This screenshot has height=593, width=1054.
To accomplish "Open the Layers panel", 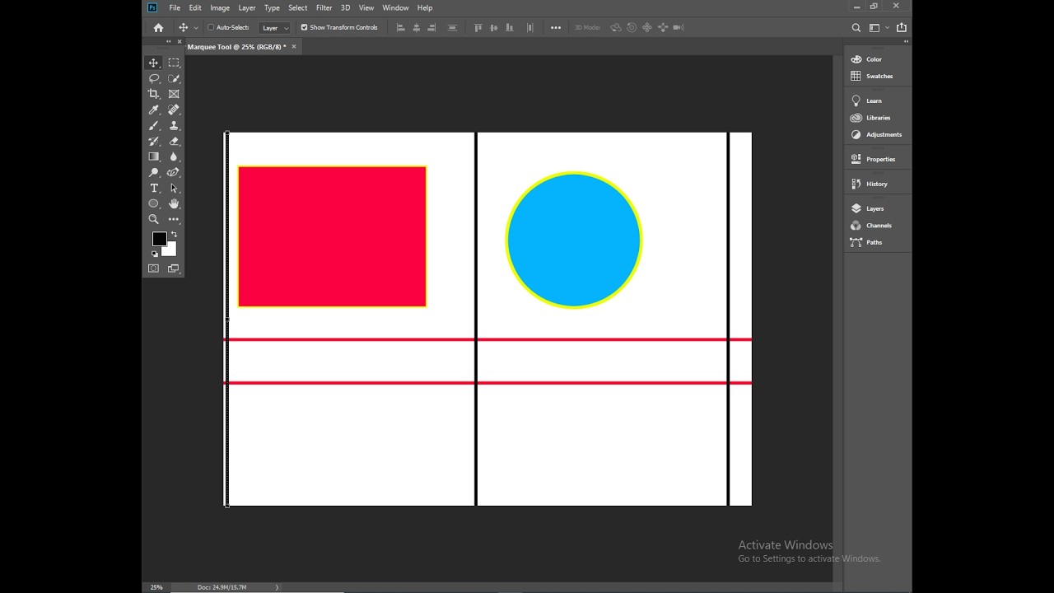I will pos(874,208).
